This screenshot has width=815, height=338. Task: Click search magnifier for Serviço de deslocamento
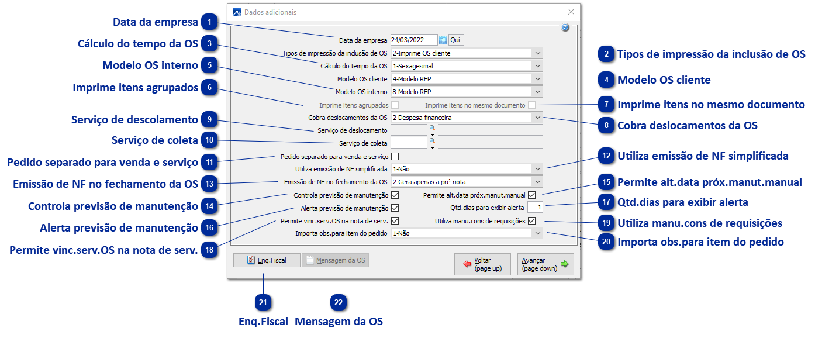point(433,127)
